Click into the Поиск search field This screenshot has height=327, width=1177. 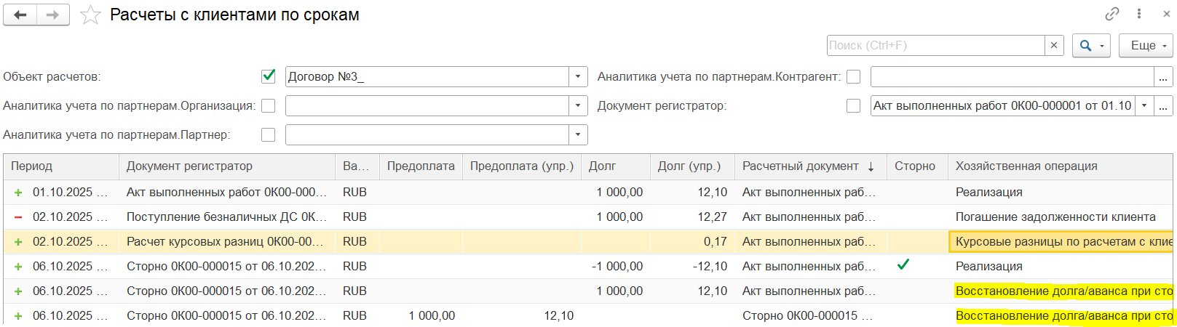[x=935, y=45]
